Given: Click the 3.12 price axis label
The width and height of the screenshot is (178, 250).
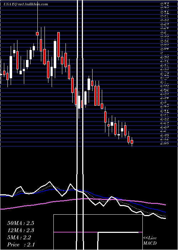Looking at the screenshot, I should tap(164, 40).
